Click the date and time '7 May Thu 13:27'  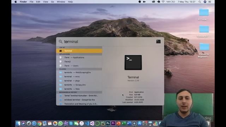(186, 2)
